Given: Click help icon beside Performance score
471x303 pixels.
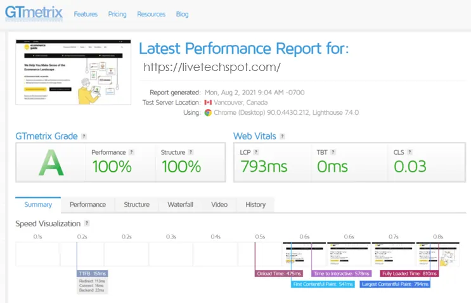Looking at the screenshot, I should pos(132,152).
